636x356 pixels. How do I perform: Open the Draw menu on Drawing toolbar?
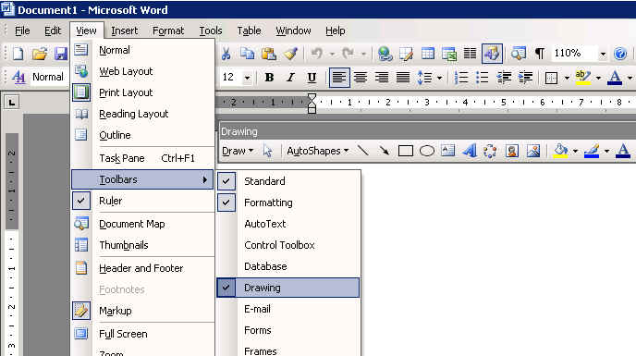238,151
